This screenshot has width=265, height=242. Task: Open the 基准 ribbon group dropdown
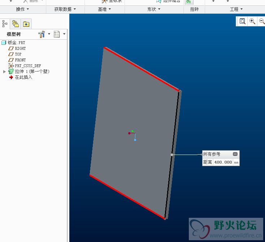[x=104, y=9]
